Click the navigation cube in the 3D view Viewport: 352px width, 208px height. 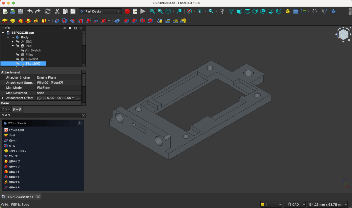343,34
